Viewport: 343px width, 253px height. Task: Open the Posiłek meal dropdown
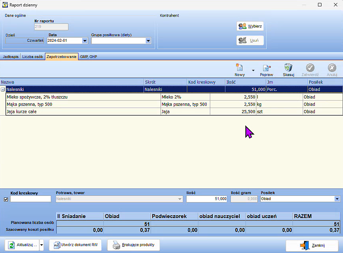[337, 199]
